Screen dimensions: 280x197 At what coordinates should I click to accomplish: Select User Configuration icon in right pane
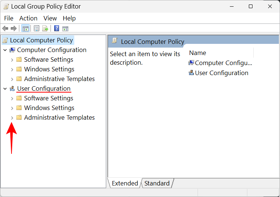(191, 73)
